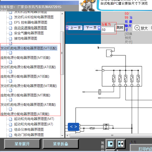This screenshot has width=152, height=152.
Task: Click page icon beside 电动门锁电器原理图
Action: (11, 135)
